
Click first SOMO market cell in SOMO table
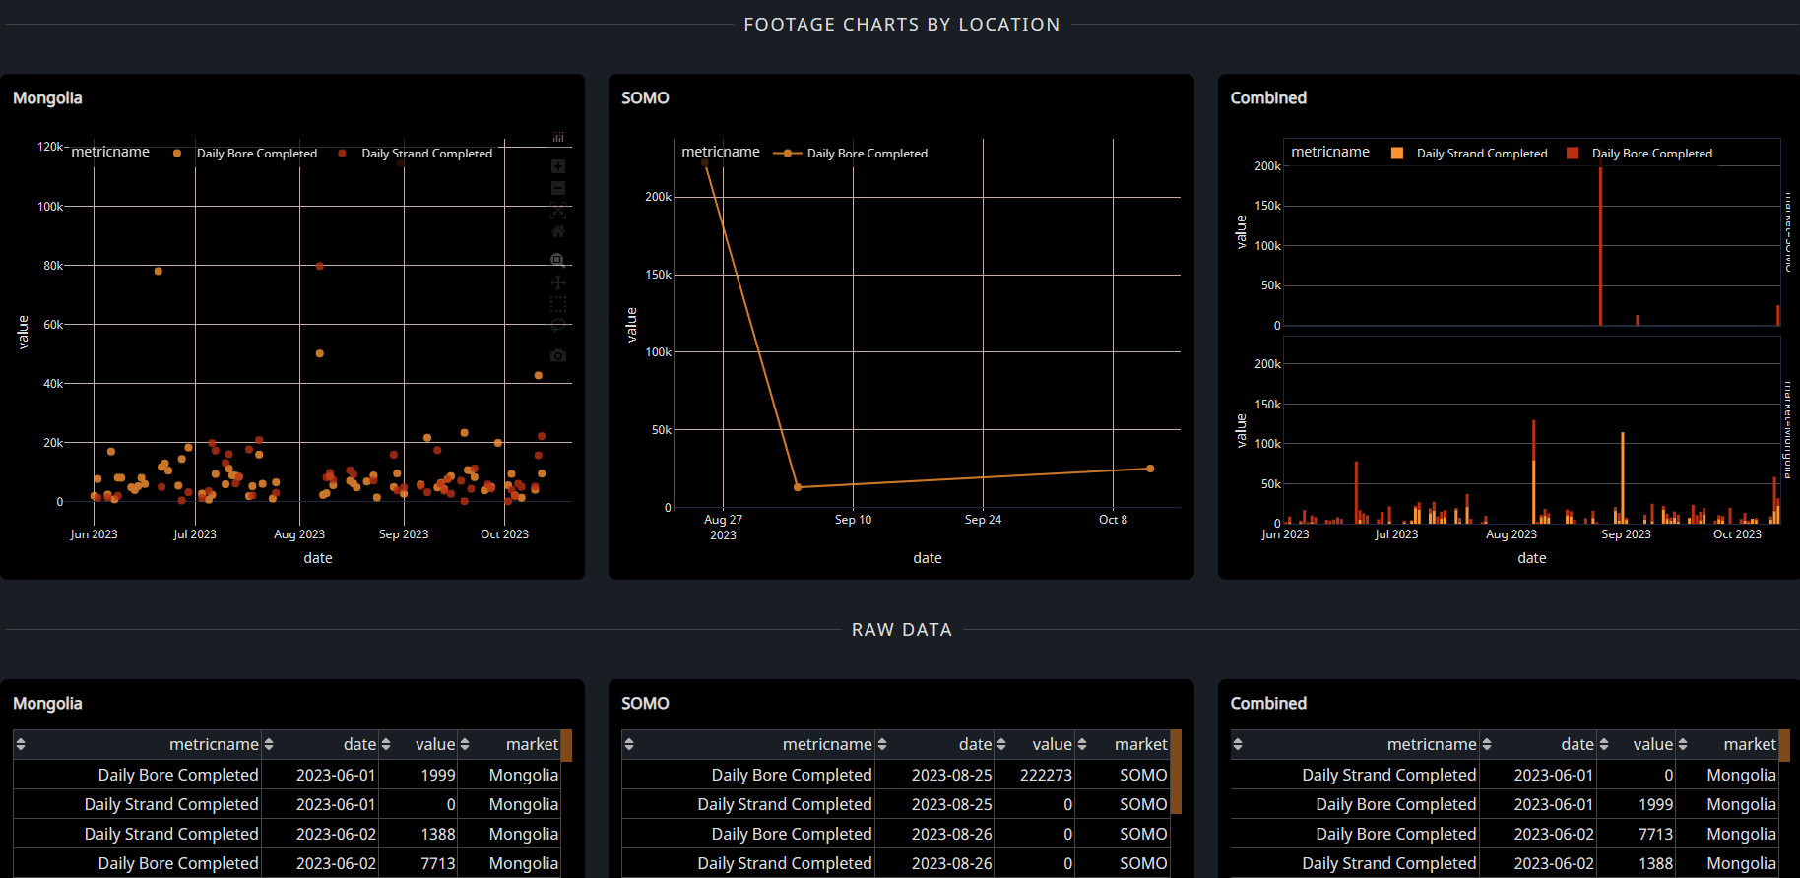pos(1122,775)
